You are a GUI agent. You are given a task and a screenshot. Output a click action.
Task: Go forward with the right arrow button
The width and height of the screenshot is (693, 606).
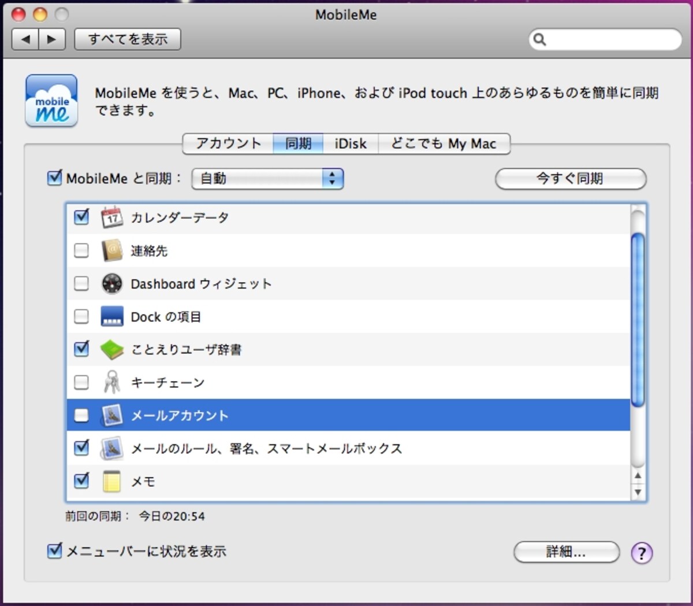[52, 39]
